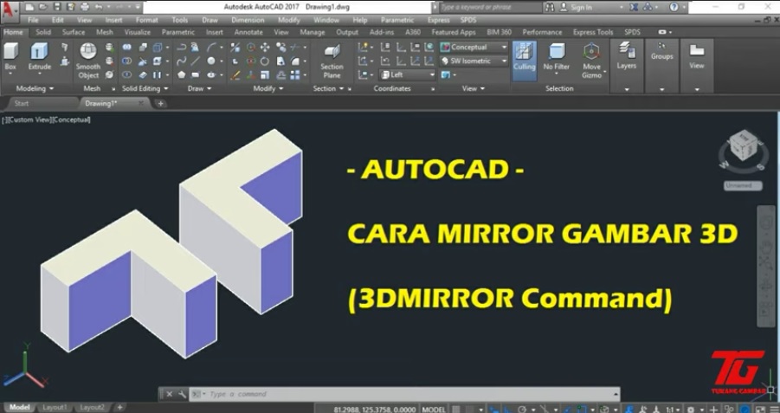Expand the Solid Editing panel
Image resolution: width=780 pixels, height=413 pixels.
145,88
